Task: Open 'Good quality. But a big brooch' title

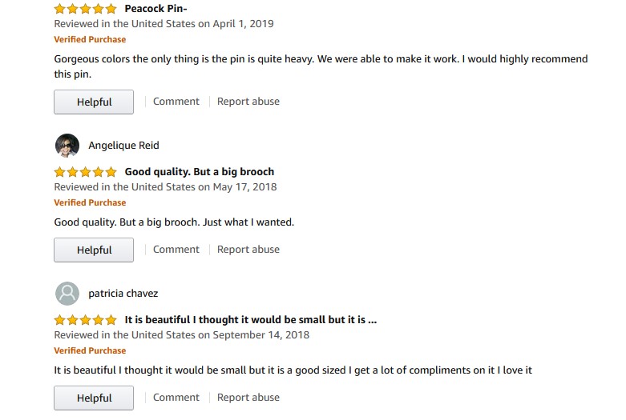Action: (200, 172)
